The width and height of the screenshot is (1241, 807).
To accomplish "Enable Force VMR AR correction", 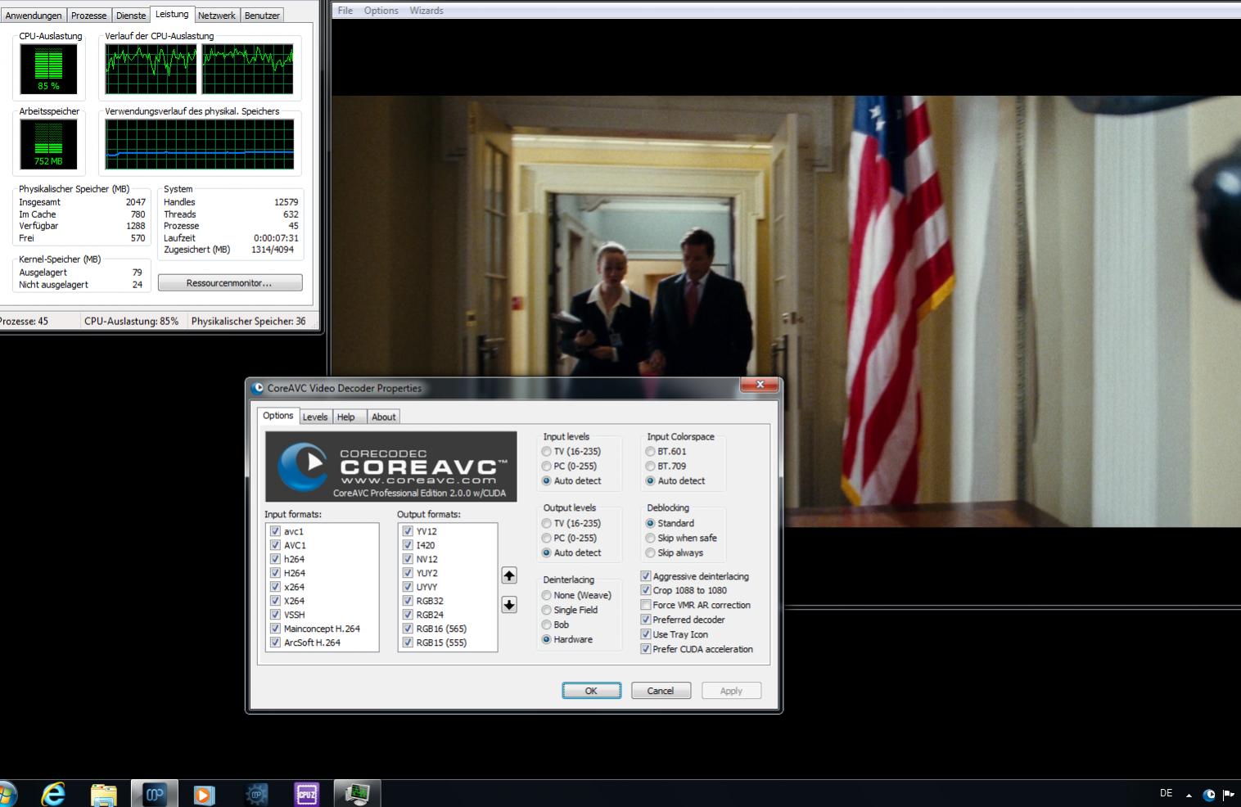I will 646,605.
